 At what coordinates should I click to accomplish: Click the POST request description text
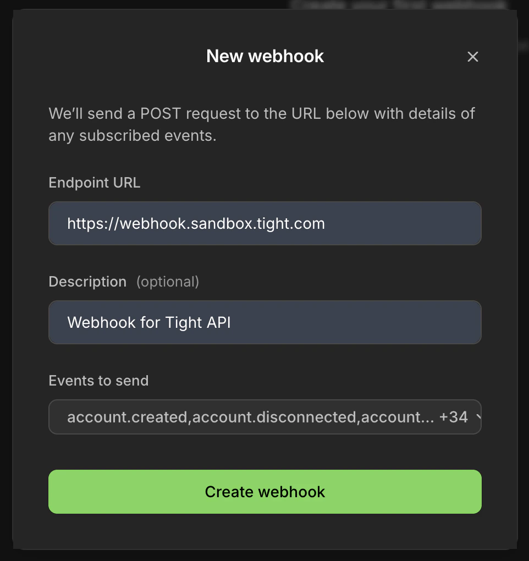[x=262, y=124]
